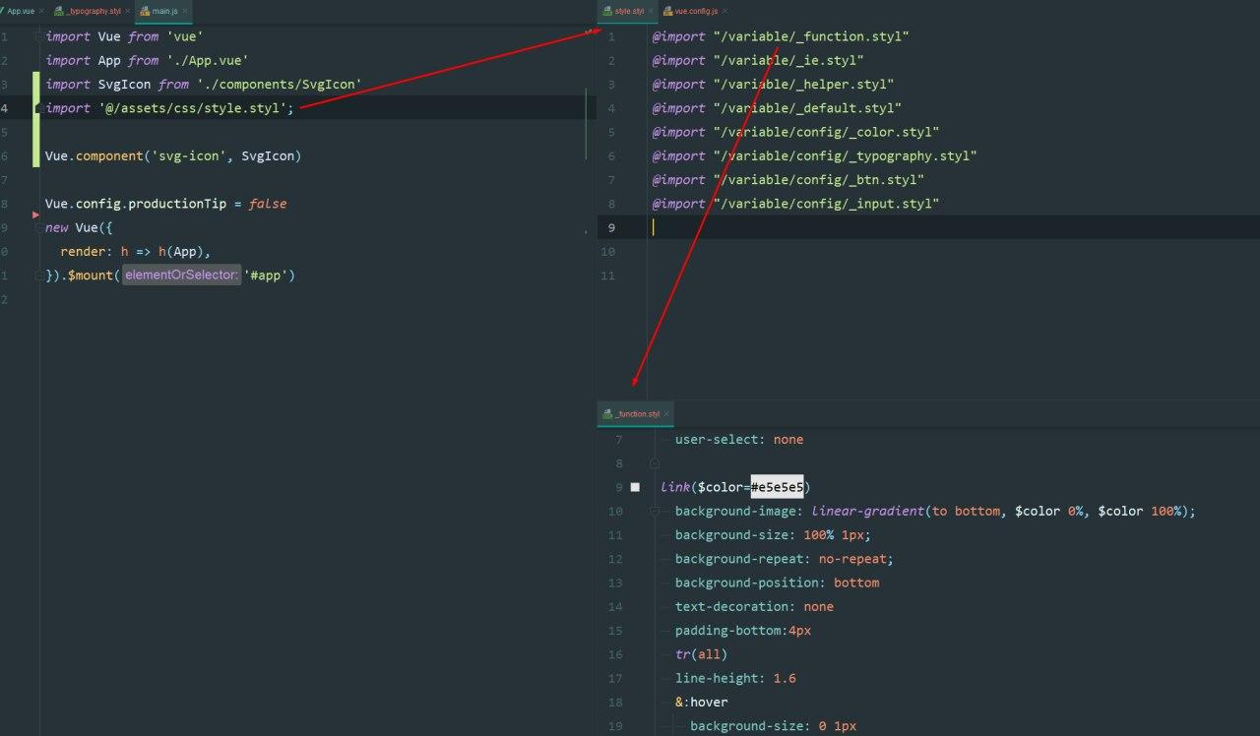Select the _function.styl tab in lower pane
This screenshot has width=1260, height=736.
[637, 414]
